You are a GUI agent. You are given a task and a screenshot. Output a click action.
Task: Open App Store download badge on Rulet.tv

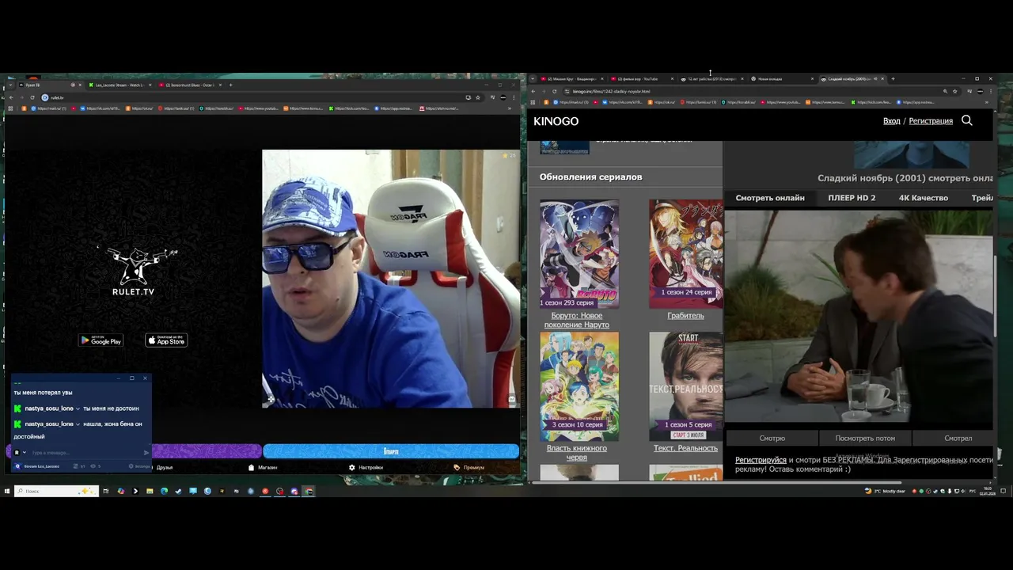pos(166,340)
